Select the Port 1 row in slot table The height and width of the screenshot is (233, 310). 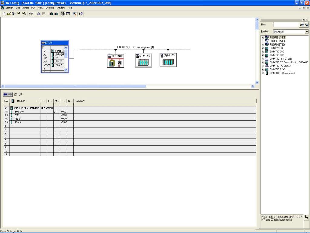coord(130,123)
